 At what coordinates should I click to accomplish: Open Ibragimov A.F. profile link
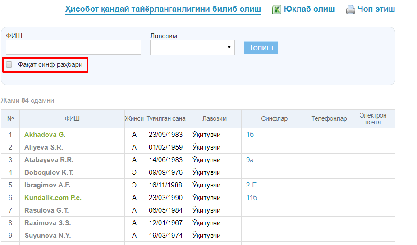47,185
